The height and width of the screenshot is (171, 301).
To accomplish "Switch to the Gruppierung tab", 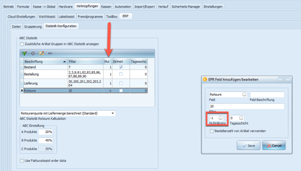I will click(33, 26).
